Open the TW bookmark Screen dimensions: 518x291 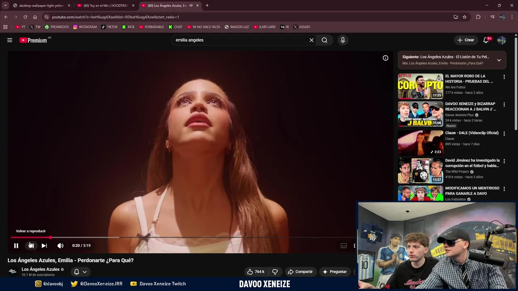click(x=35, y=27)
